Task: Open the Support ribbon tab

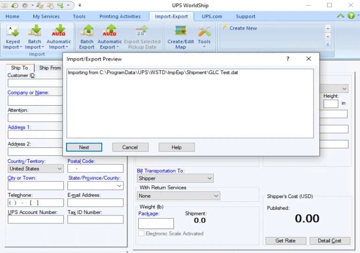Action: point(246,16)
